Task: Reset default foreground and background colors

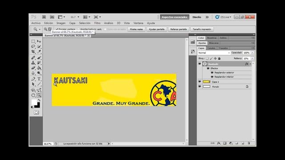Action: 32,107
